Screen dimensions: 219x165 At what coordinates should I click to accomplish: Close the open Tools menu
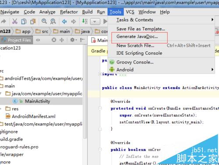click(116, 12)
